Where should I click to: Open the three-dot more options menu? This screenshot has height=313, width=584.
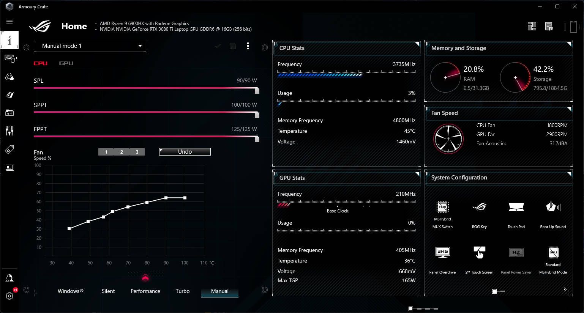tap(248, 46)
